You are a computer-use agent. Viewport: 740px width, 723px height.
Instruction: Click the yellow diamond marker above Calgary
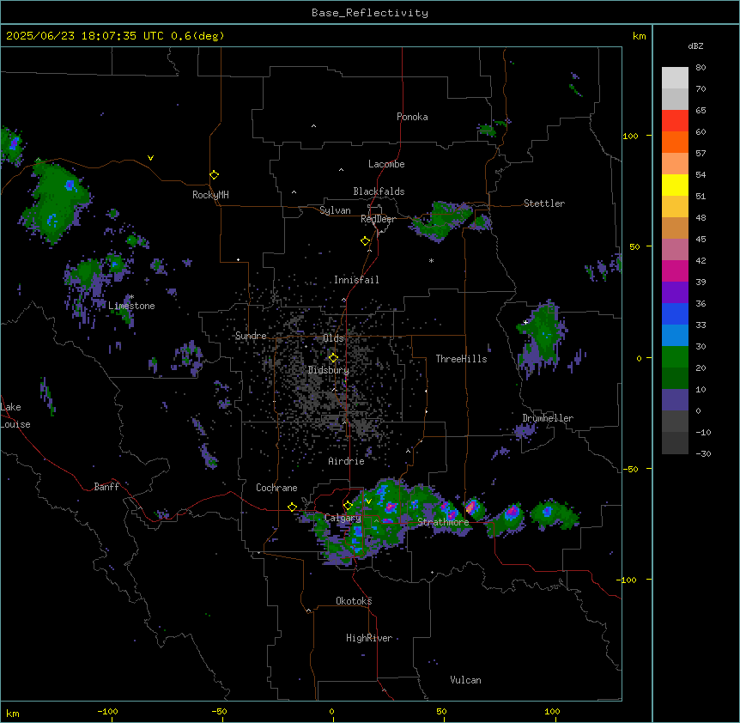click(348, 506)
